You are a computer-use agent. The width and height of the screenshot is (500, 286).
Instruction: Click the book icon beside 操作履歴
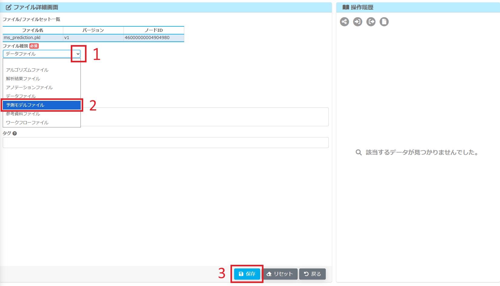point(345,7)
